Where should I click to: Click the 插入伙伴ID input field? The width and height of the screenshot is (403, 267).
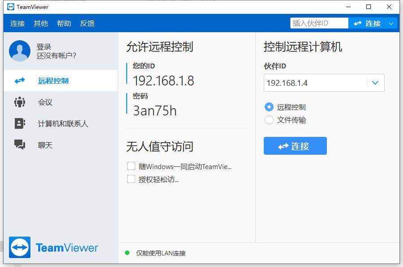tap(319, 23)
